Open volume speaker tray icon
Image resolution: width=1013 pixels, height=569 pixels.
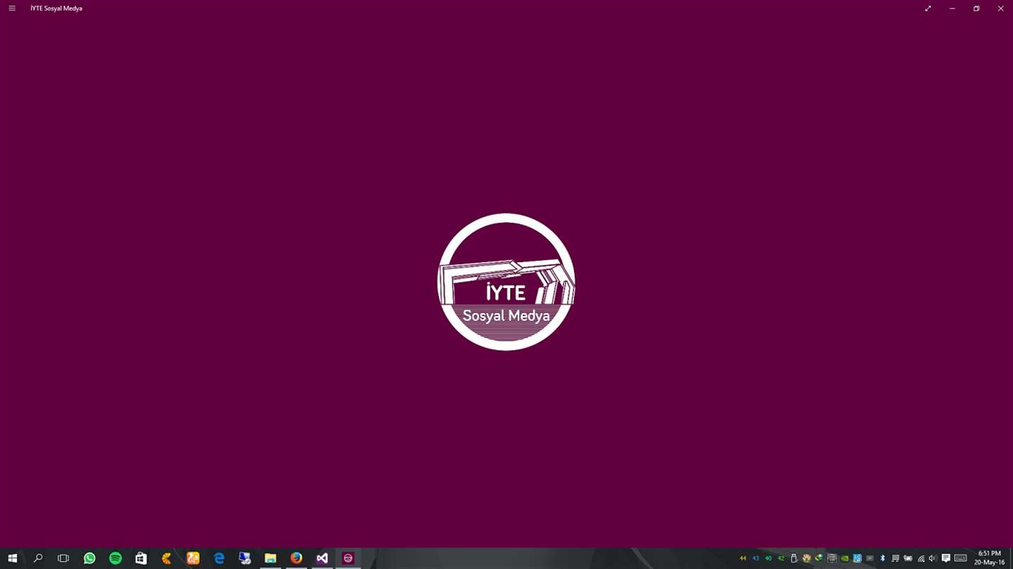[933, 558]
